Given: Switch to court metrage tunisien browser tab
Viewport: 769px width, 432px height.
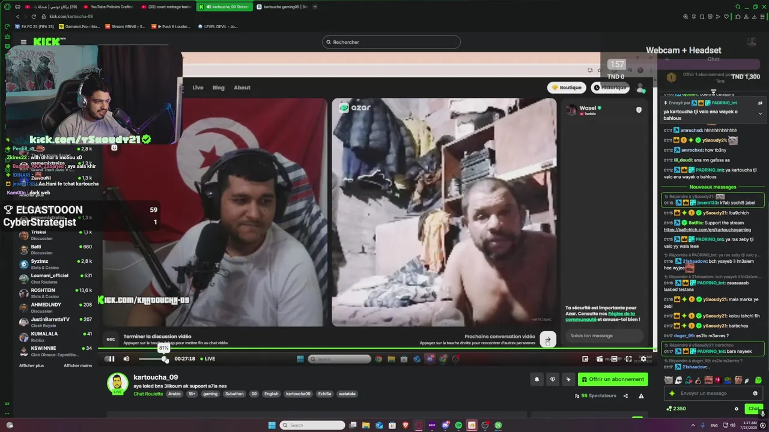Looking at the screenshot, I should coord(166,7).
